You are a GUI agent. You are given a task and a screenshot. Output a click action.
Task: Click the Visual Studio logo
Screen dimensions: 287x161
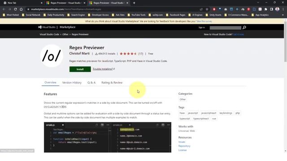(x=47, y=27)
